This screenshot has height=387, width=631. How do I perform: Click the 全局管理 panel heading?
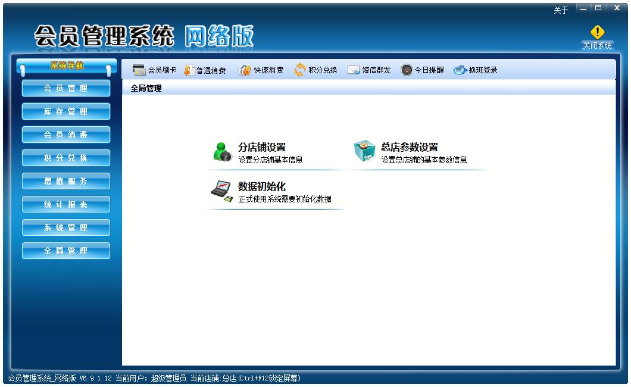coord(146,88)
